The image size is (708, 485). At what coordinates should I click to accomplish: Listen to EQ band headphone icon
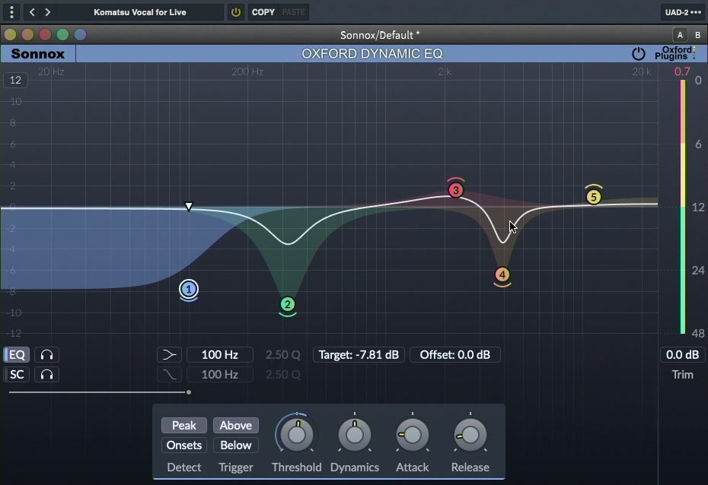pos(46,355)
